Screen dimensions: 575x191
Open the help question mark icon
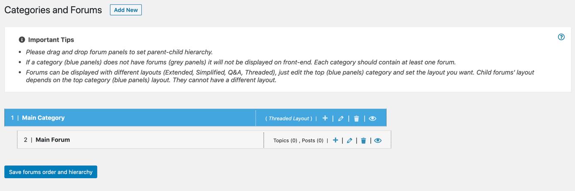(561, 37)
